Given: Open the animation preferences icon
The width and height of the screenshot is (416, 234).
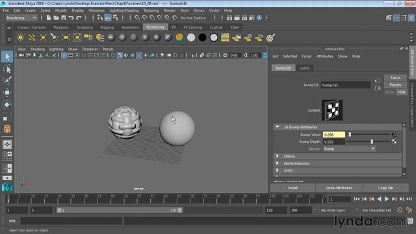Looking at the screenshot, I should point(409,210).
